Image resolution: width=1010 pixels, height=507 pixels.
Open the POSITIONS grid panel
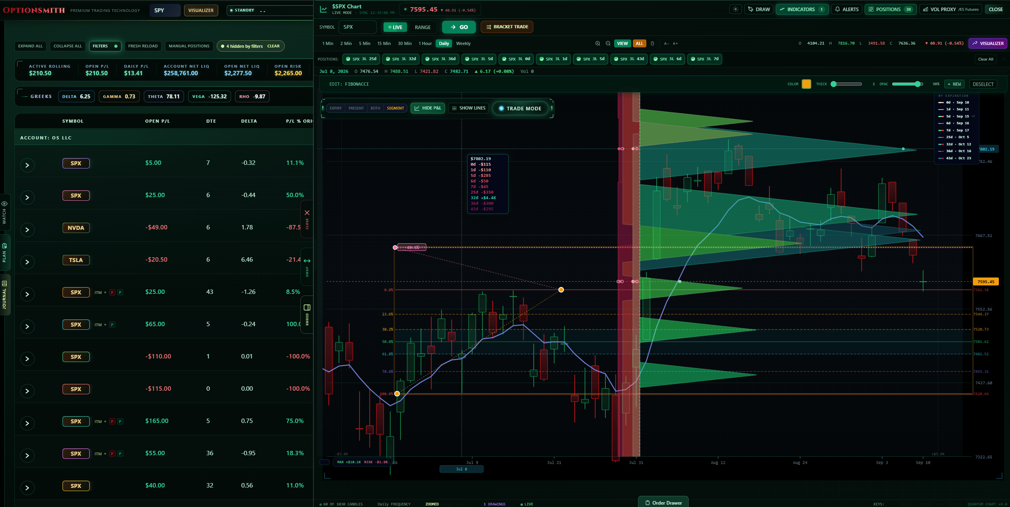[x=891, y=9]
